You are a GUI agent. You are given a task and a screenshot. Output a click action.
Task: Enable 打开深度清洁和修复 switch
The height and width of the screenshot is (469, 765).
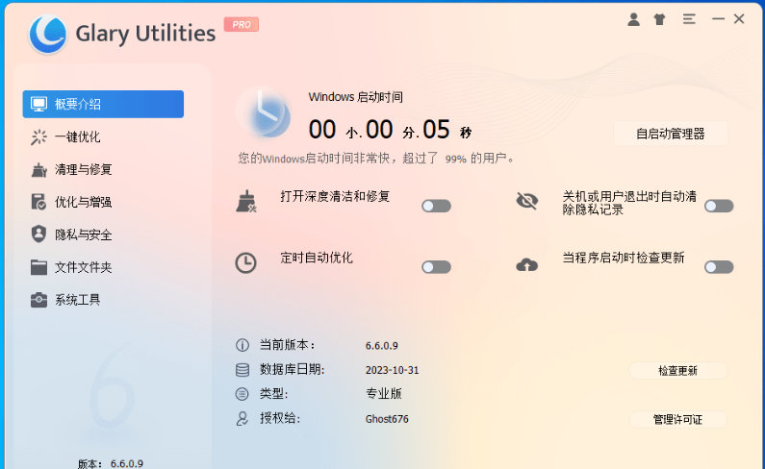pyautogui.click(x=436, y=206)
